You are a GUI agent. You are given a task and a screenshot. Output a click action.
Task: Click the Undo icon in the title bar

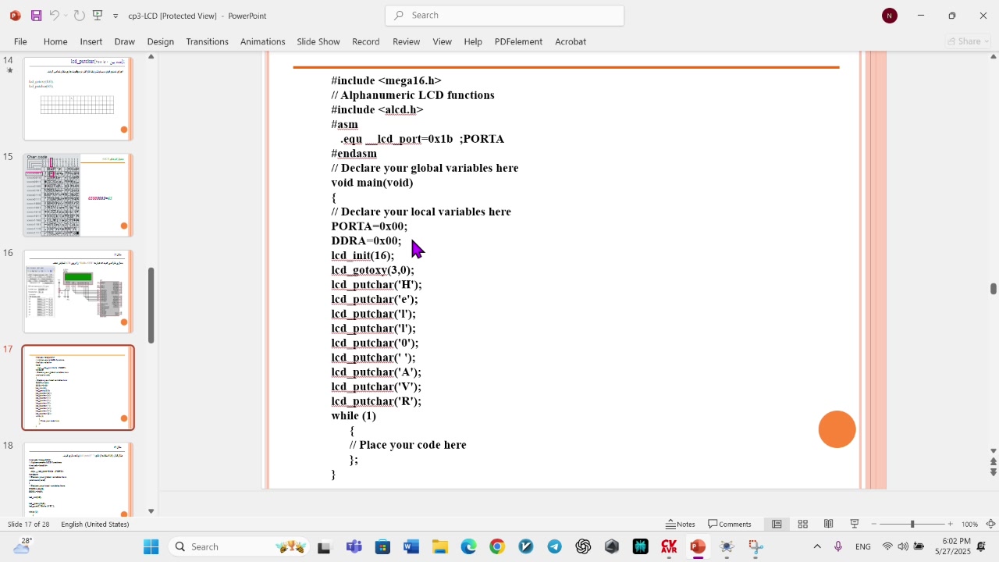[x=54, y=16]
